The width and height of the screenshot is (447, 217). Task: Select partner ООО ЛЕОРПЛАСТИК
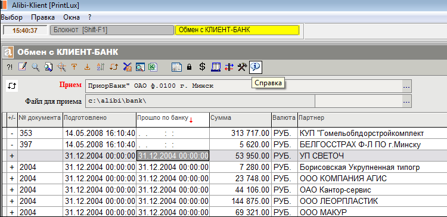(339, 201)
